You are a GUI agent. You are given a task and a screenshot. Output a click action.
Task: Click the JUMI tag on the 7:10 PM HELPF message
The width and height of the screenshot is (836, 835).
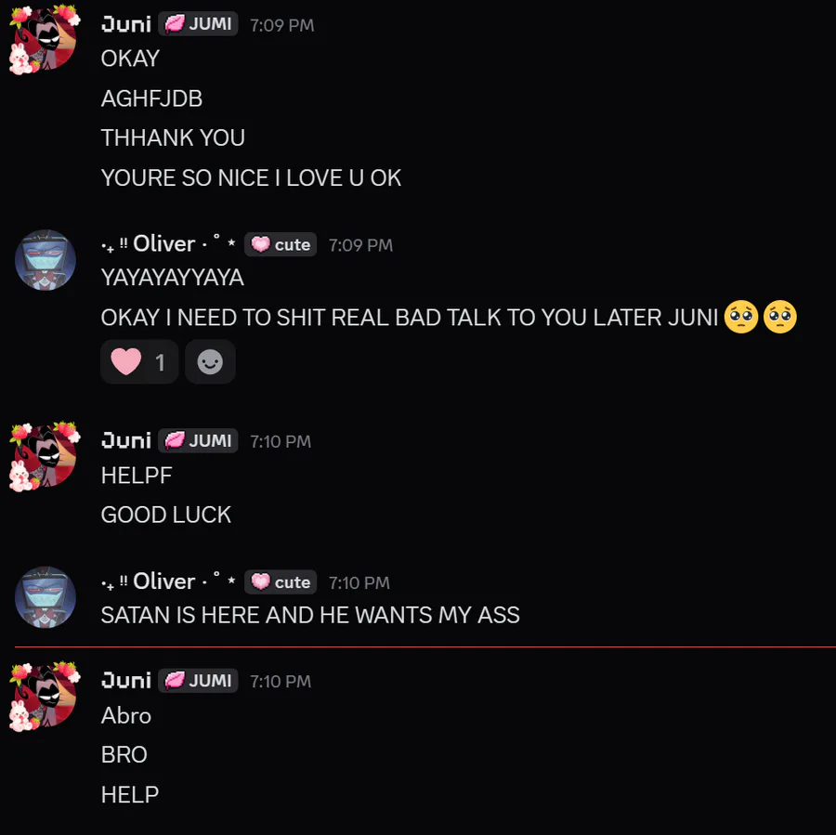(x=198, y=441)
